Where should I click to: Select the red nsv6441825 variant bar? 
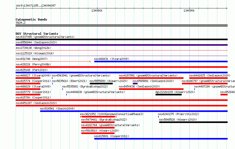[209, 78]
